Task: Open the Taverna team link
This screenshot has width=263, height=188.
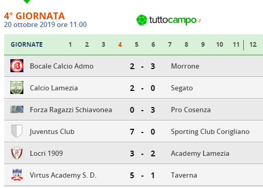Action: click(184, 175)
